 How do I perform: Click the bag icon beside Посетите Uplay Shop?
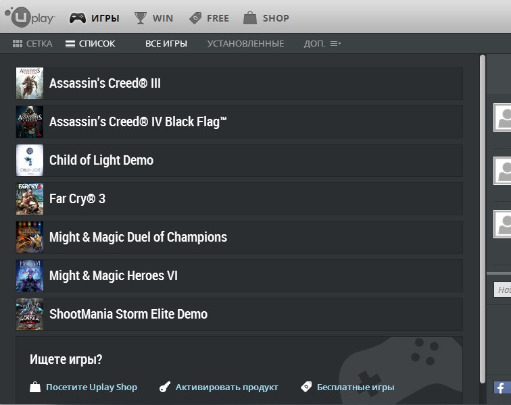(x=35, y=387)
